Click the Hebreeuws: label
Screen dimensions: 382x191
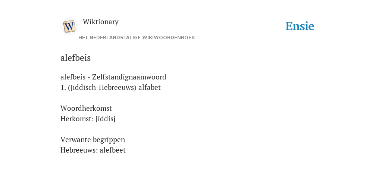point(79,150)
